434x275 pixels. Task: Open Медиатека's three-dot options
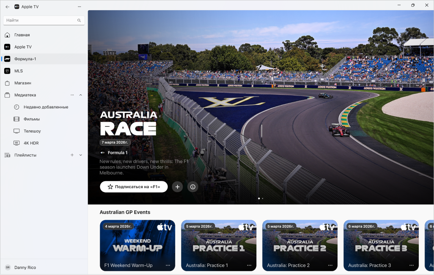72,95
